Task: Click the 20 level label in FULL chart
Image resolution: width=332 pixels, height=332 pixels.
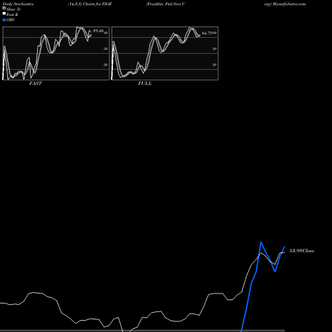Action: click(214, 64)
